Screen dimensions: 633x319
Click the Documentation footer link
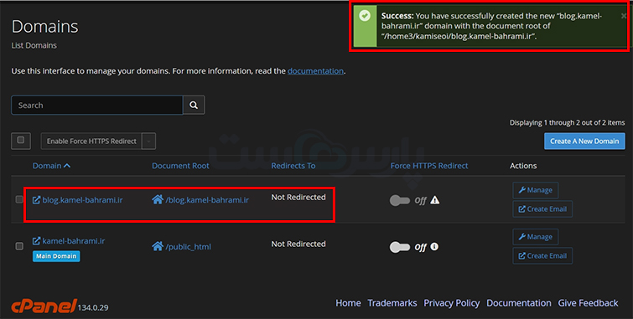click(x=519, y=303)
